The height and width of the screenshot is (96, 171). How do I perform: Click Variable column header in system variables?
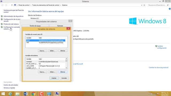click(29, 59)
